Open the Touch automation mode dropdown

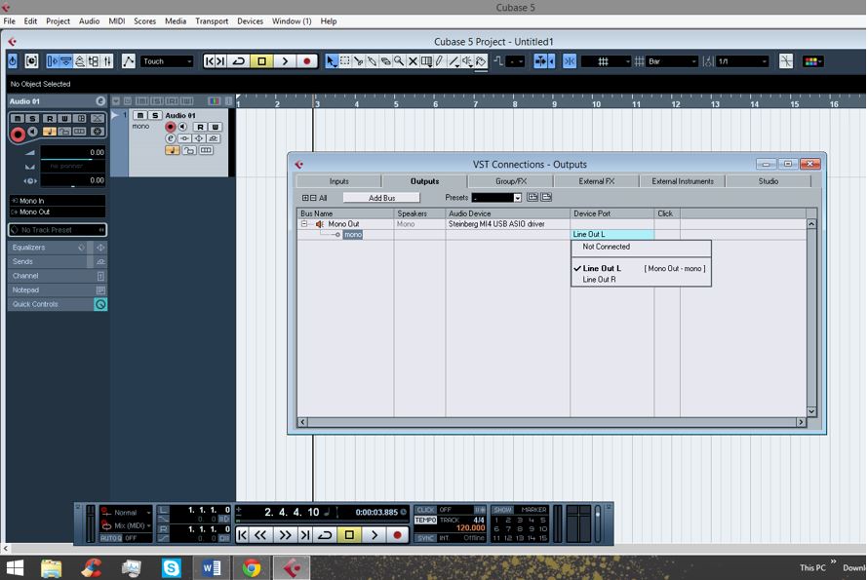pyautogui.click(x=167, y=61)
